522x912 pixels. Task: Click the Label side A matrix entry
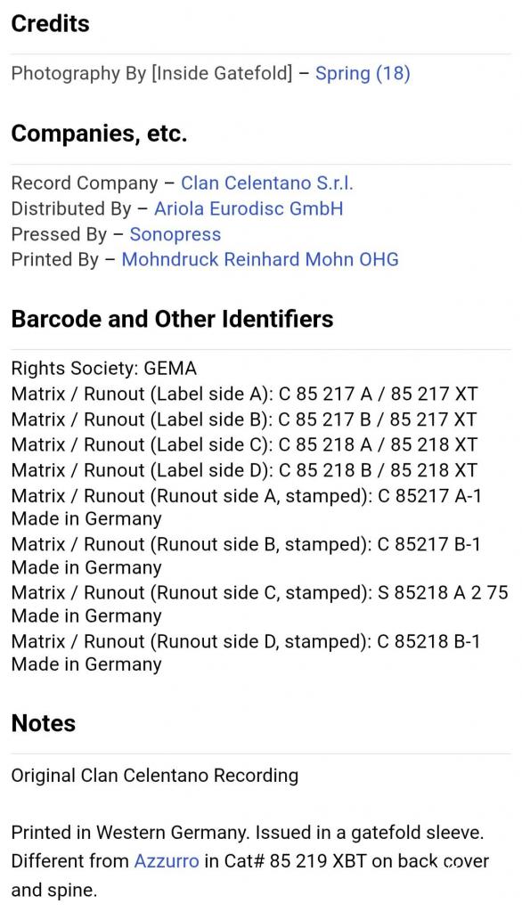(244, 394)
